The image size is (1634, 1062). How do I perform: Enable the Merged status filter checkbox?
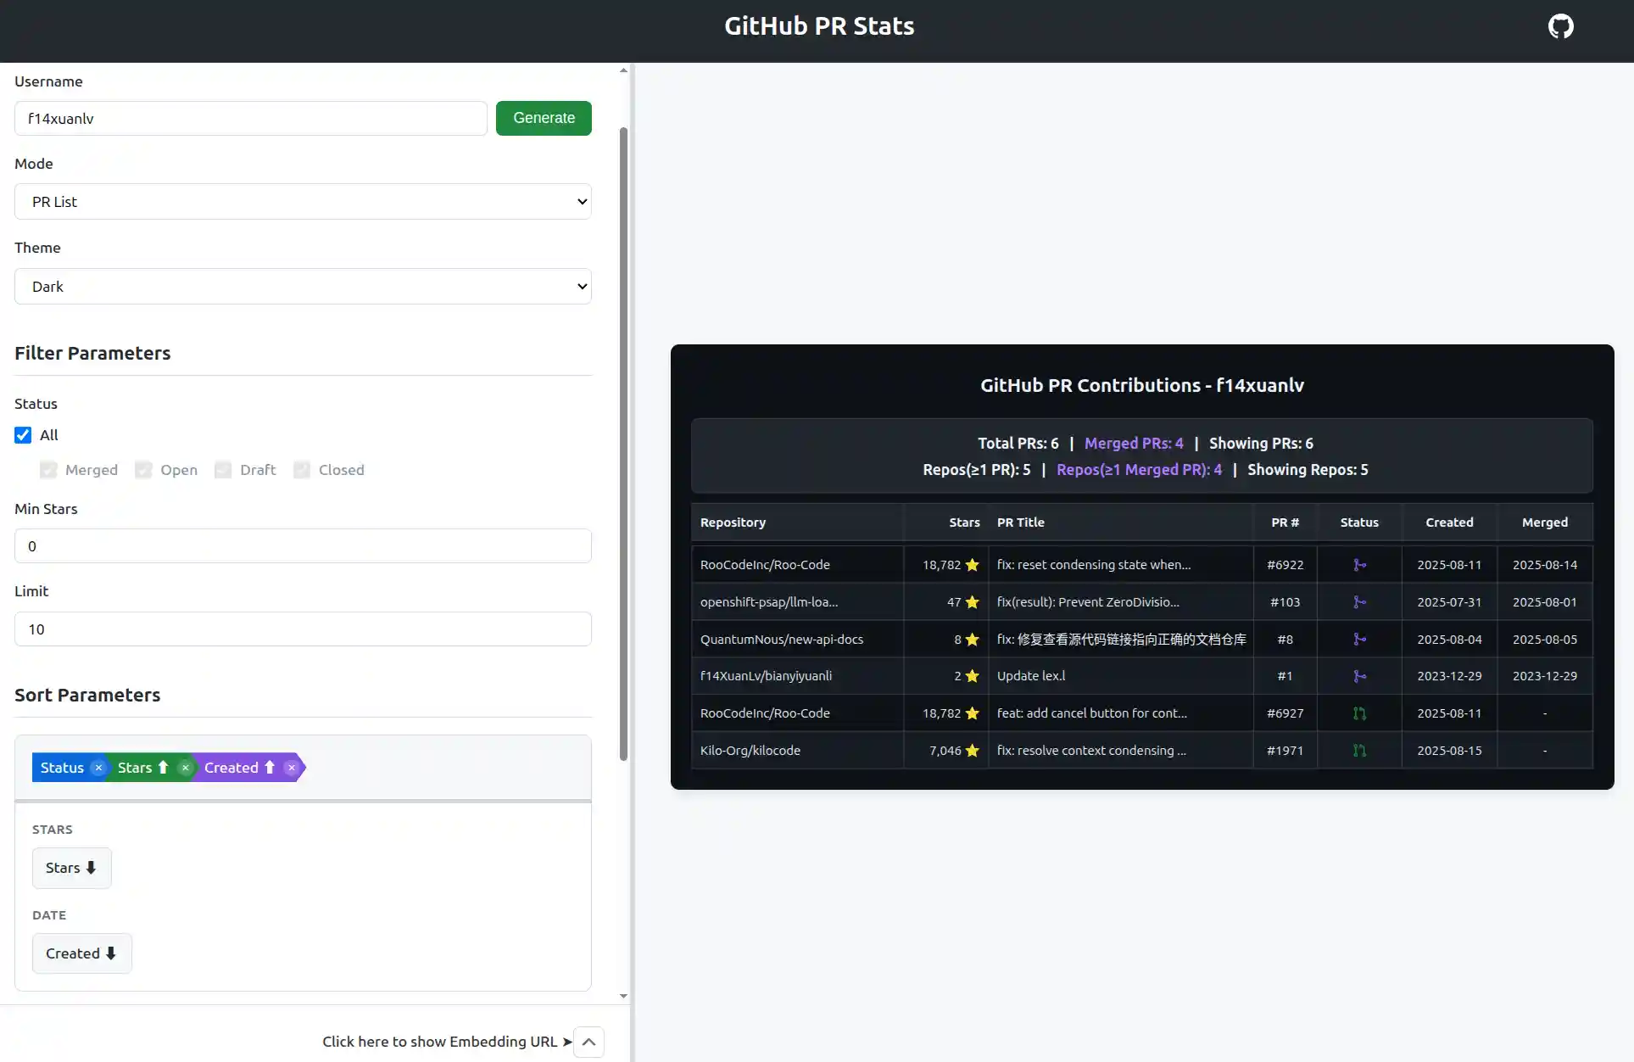(x=49, y=469)
